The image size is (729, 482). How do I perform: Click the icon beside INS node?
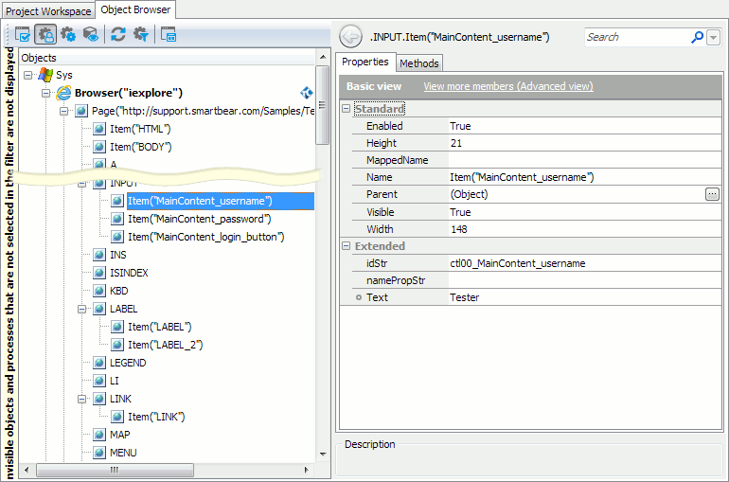pos(99,255)
